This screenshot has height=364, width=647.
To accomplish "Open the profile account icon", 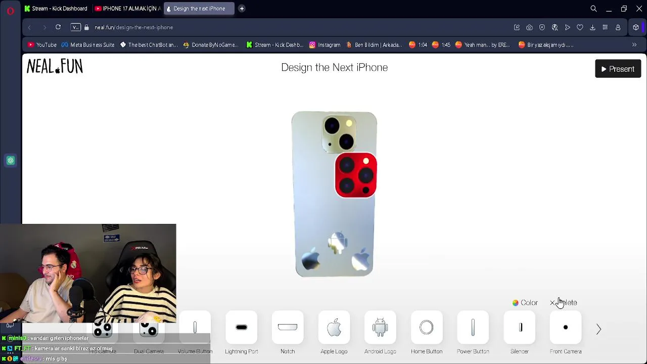I will (x=618, y=27).
